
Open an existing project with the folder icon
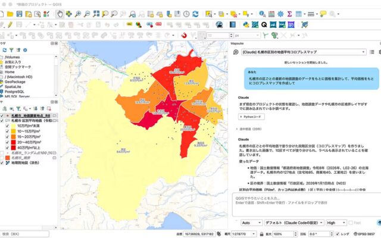(x=10, y=14)
